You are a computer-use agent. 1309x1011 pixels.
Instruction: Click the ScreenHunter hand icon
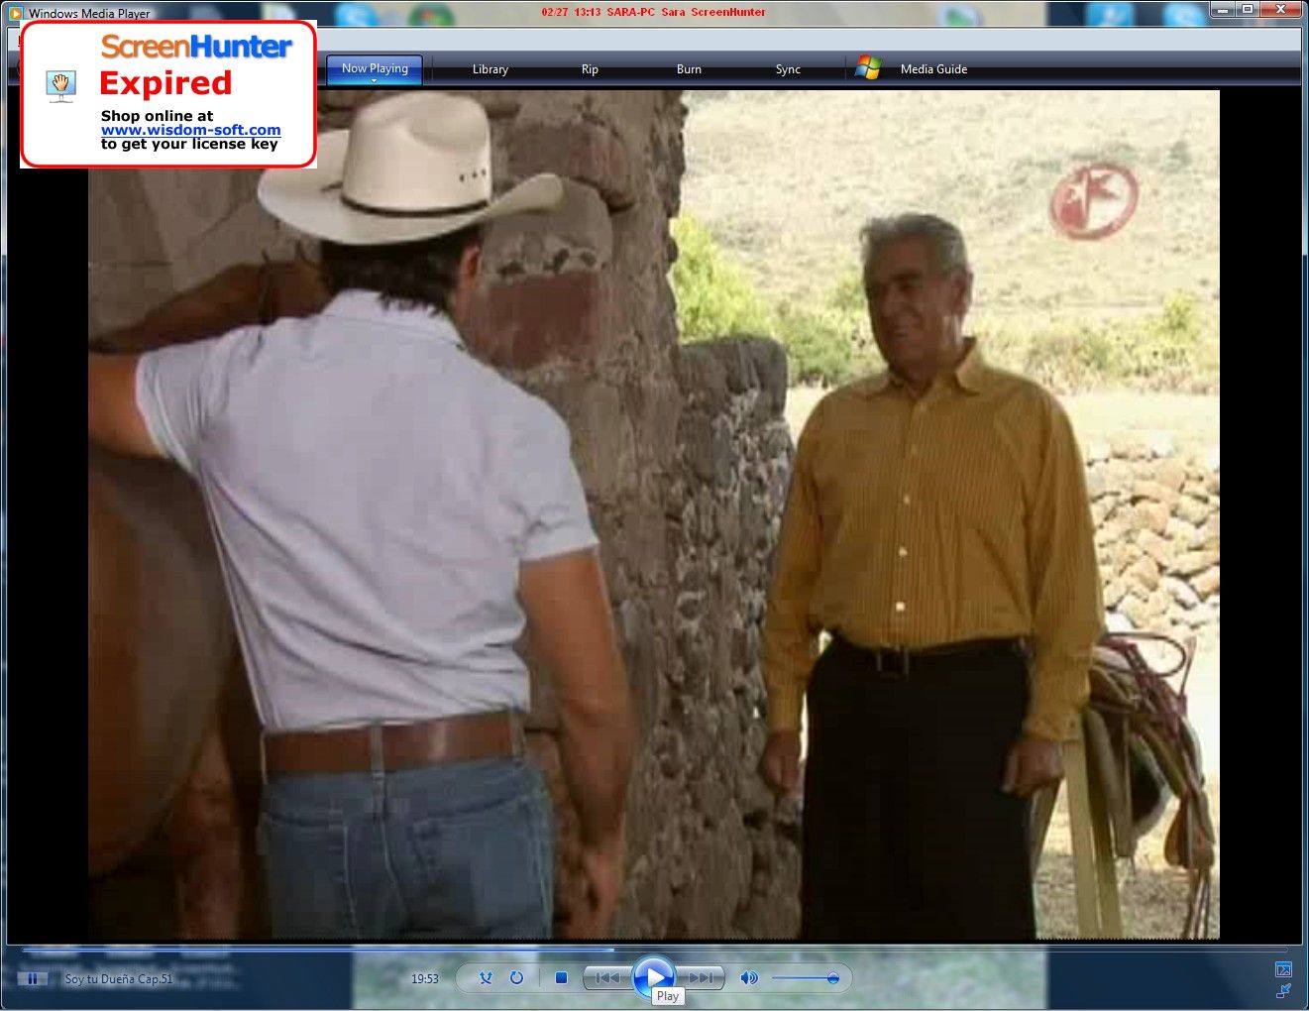tap(61, 85)
